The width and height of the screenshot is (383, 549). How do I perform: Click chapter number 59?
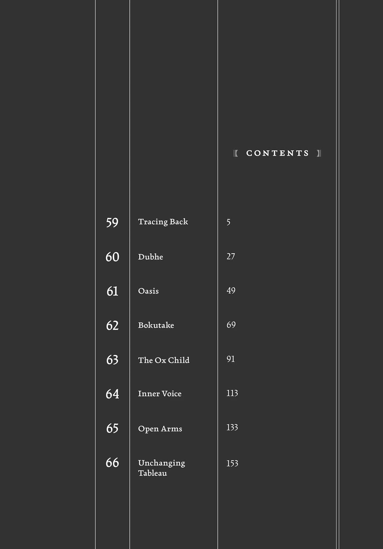(x=112, y=222)
